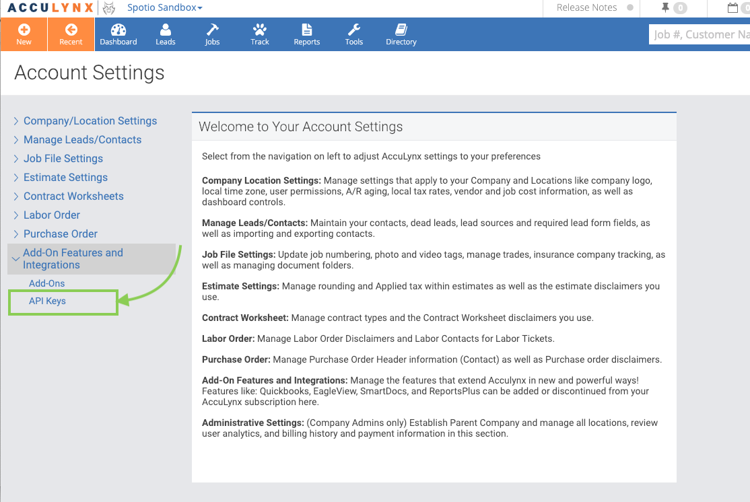The height and width of the screenshot is (502, 750).
Task: Click Add-On Features and Integrations bold label
Action: tap(275, 381)
